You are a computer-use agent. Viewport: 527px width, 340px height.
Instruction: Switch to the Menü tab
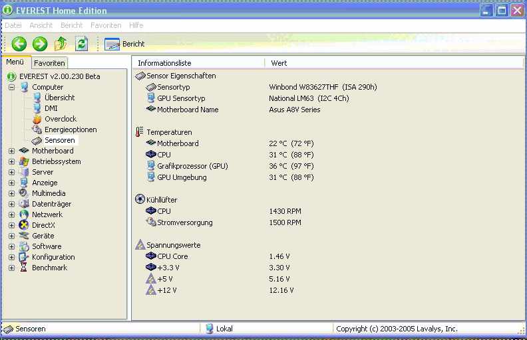[15, 62]
